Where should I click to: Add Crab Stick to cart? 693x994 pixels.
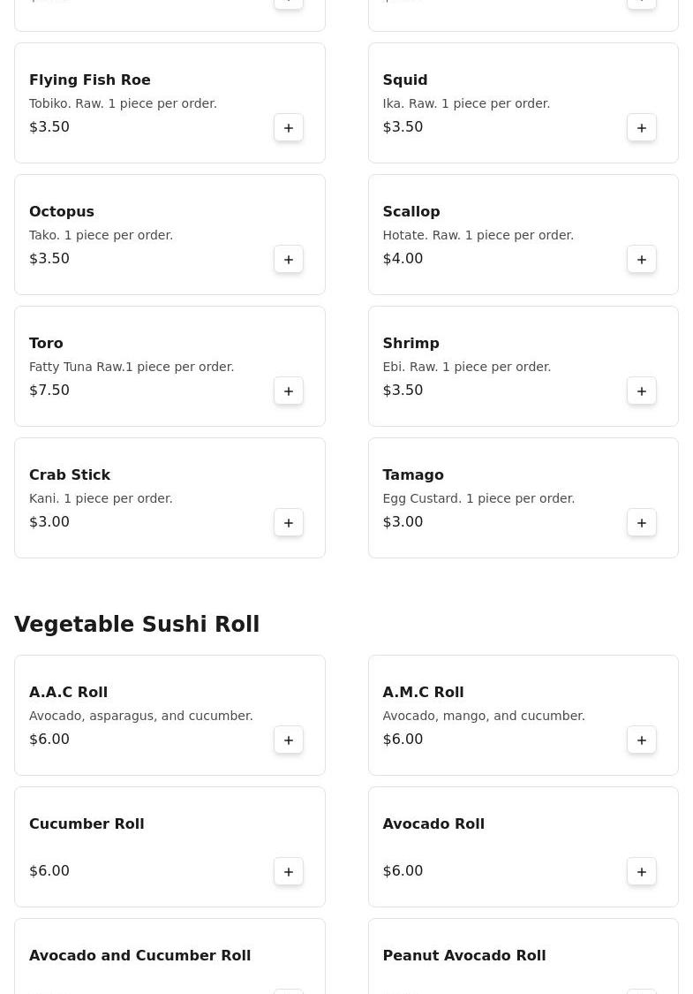pos(289,523)
